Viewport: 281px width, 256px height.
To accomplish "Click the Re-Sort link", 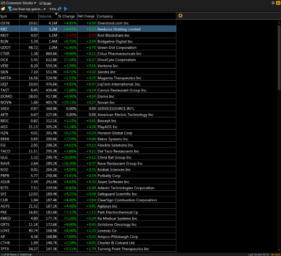I will [x=276, y=254].
